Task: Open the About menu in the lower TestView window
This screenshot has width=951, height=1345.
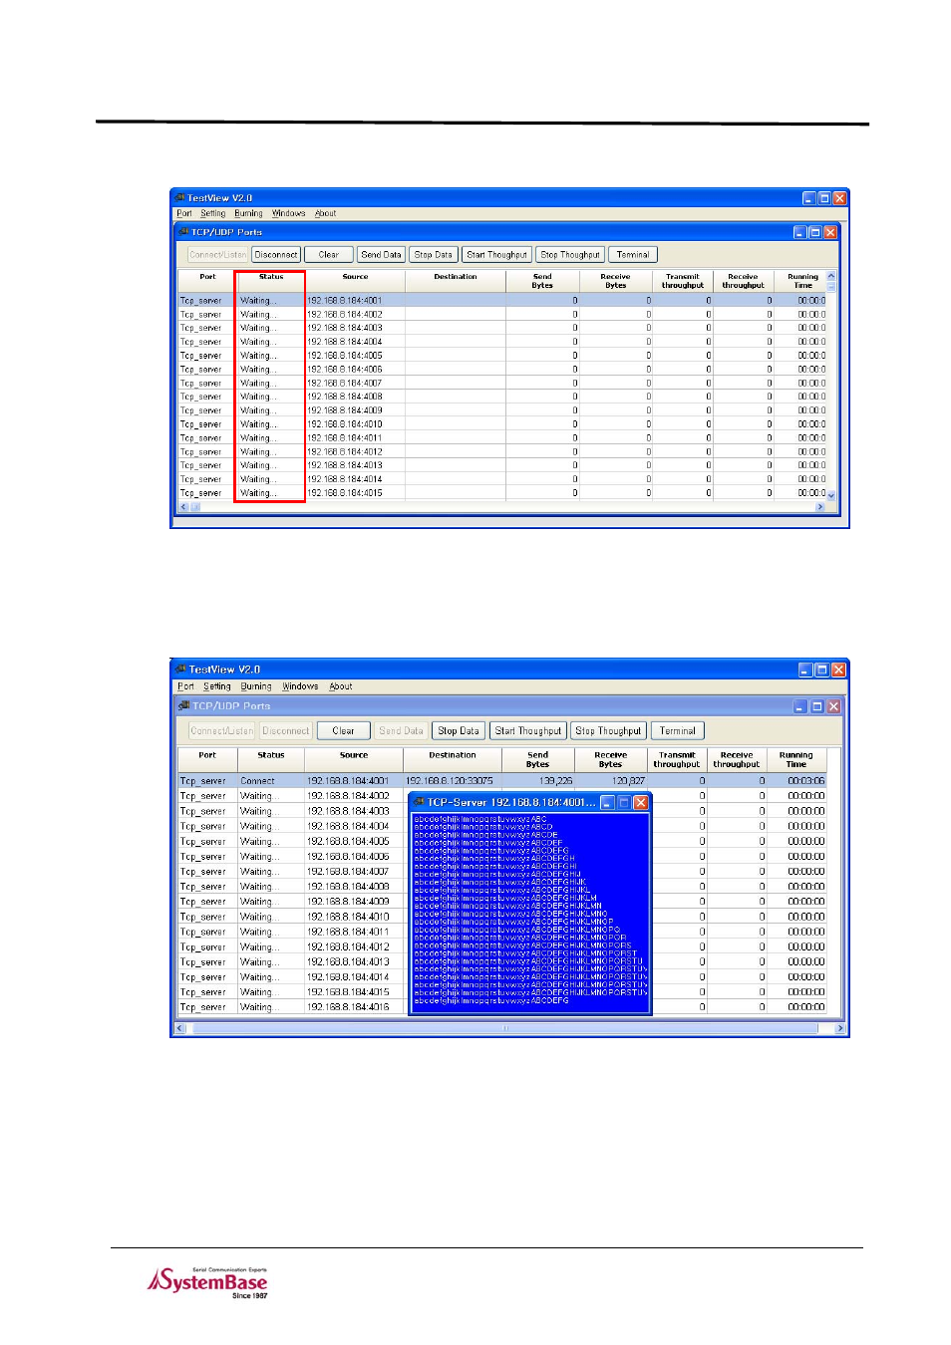Action: tap(341, 686)
